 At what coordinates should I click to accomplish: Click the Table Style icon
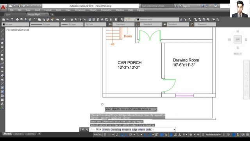tap(165, 24)
